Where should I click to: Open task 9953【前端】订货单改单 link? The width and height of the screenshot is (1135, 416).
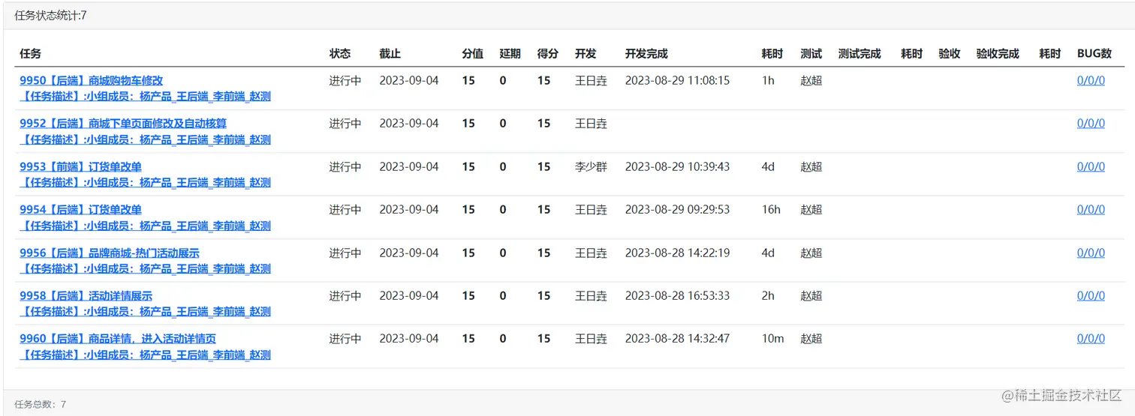click(x=80, y=166)
